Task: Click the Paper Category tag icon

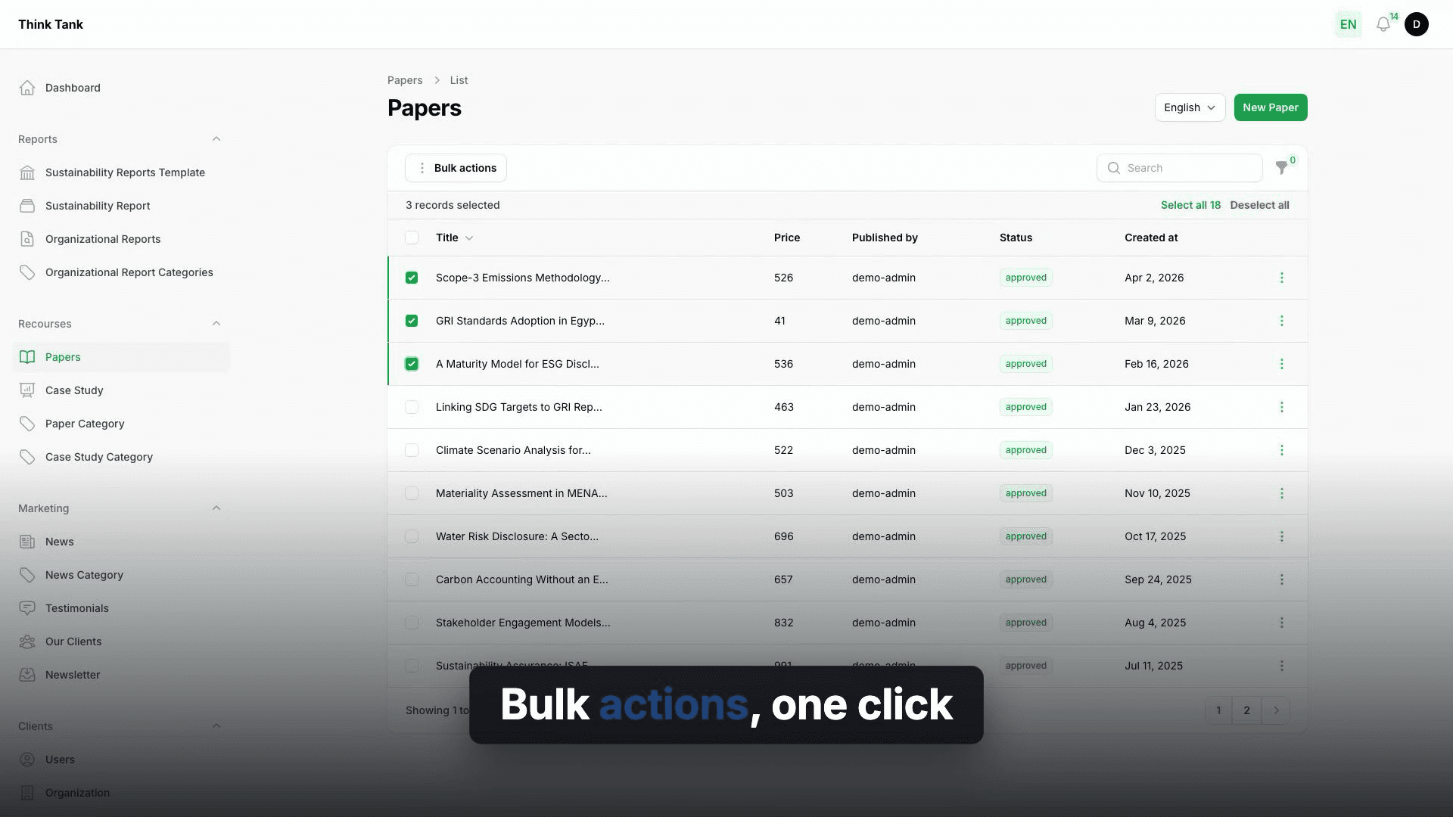Action: (27, 424)
